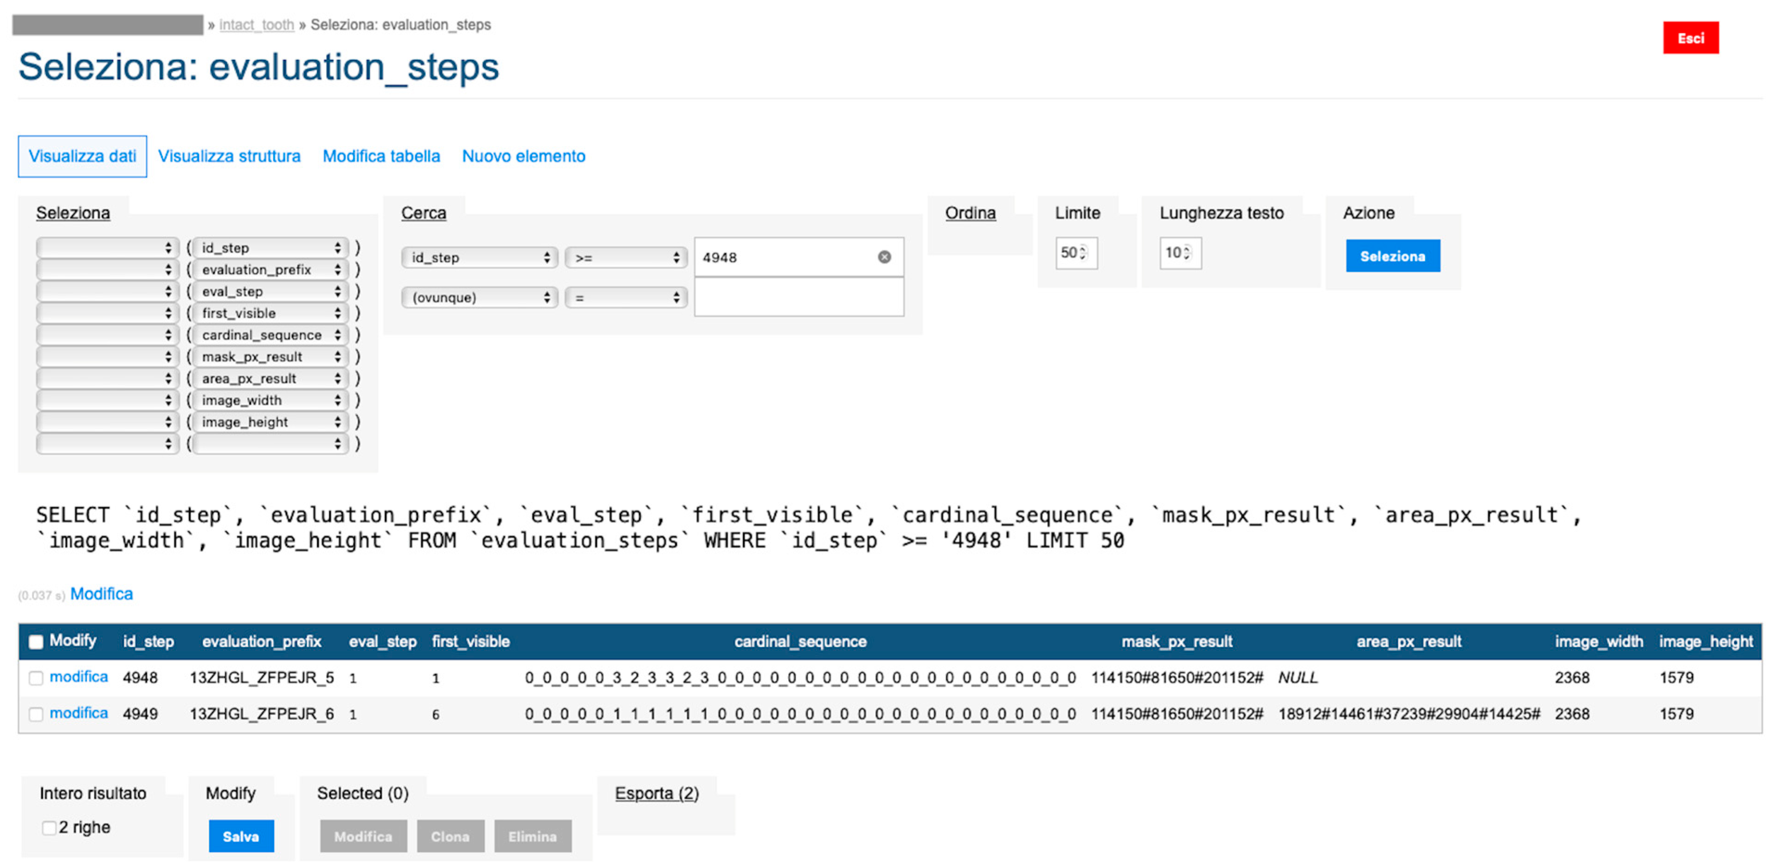
Task: Click the Limite number stepper arrows
Action: tap(1083, 253)
